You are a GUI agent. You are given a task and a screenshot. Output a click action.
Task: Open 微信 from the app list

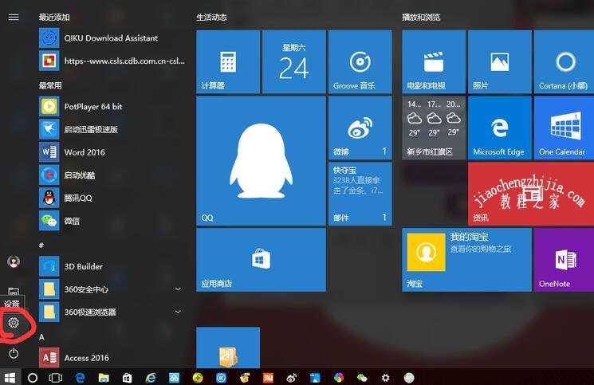[x=113, y=221]
